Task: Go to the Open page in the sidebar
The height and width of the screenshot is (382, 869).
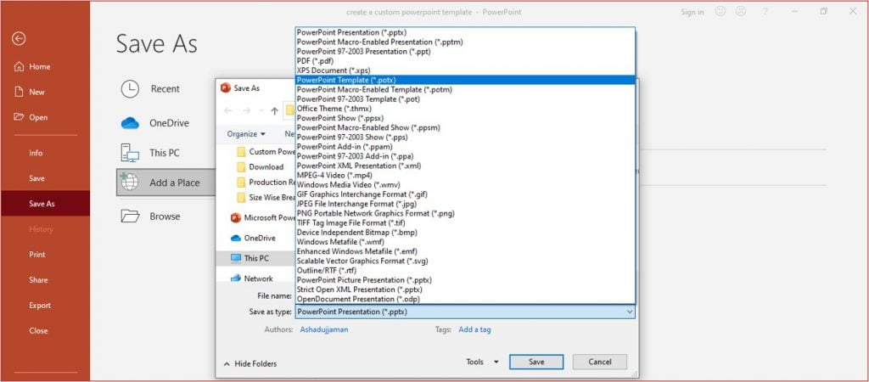Action: (31, 117)
